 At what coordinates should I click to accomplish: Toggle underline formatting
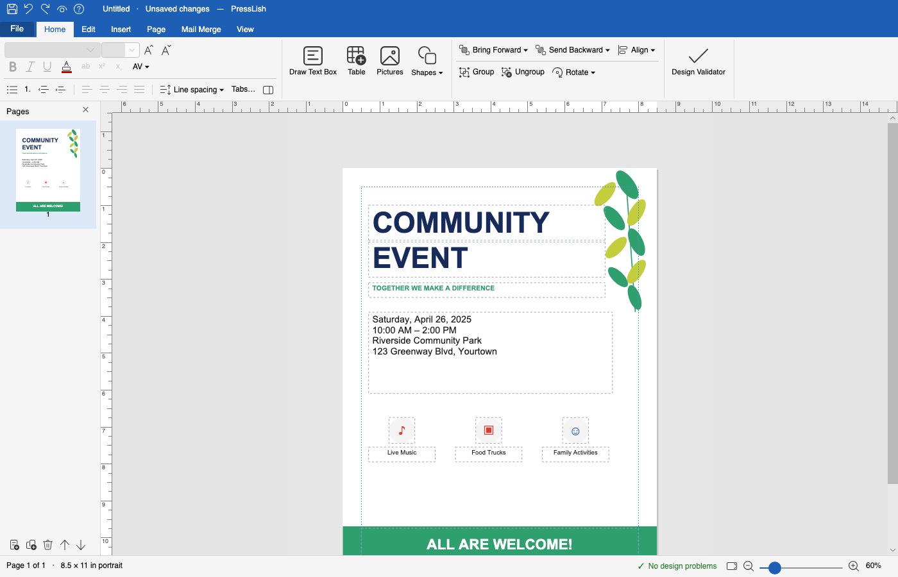[47, 67]
